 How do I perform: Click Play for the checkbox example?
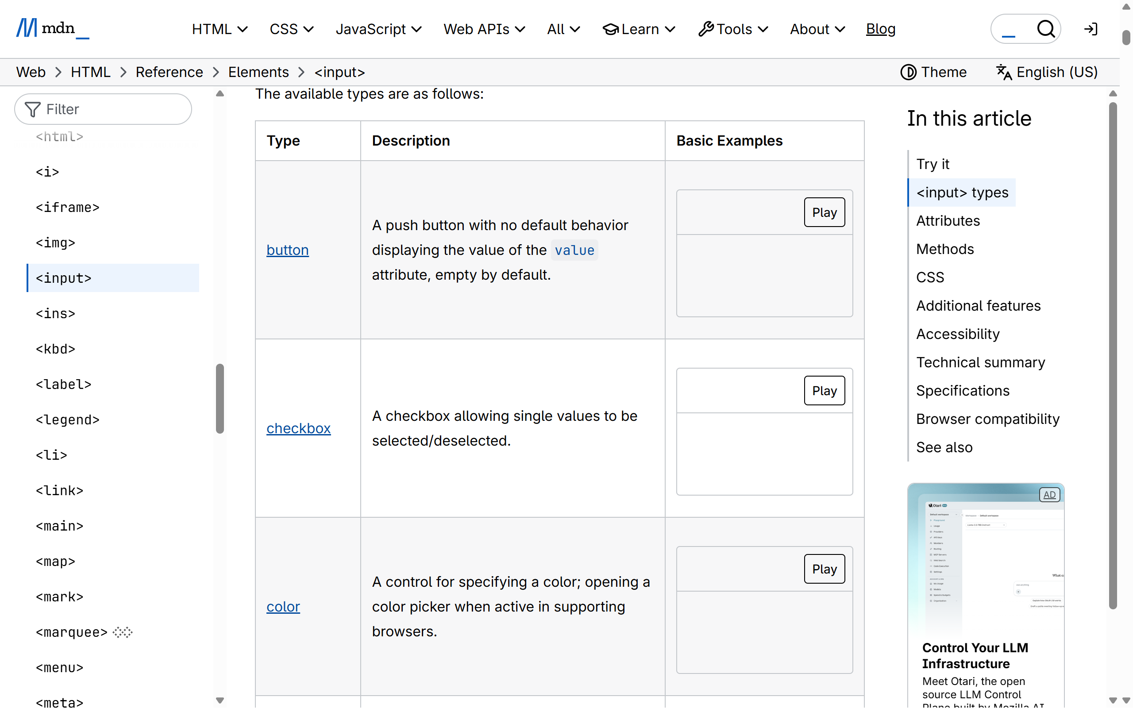click(825, 391)
